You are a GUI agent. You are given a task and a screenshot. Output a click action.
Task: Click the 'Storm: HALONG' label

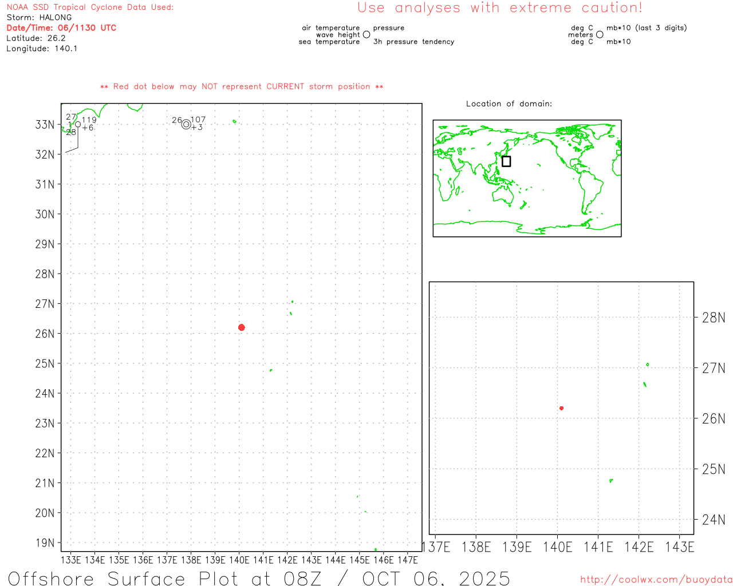[39, 18]
